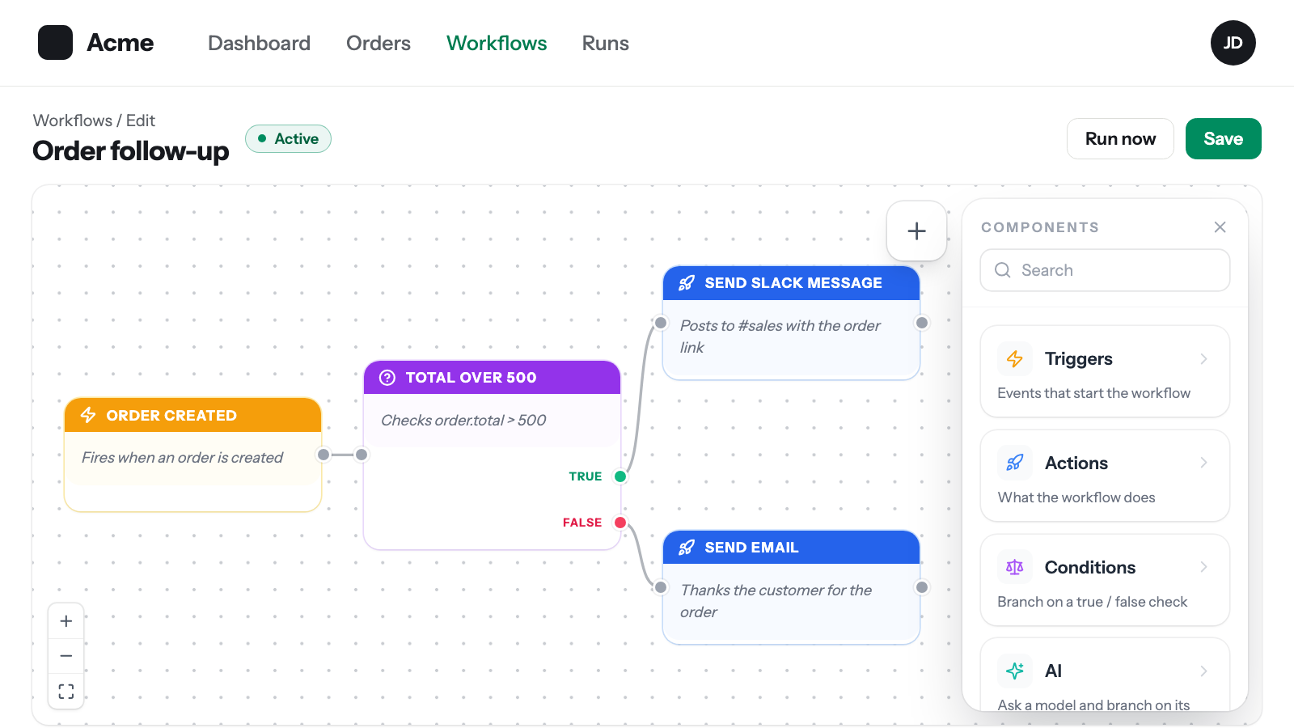Click the Order Created lightning icon

coord(88,415)
